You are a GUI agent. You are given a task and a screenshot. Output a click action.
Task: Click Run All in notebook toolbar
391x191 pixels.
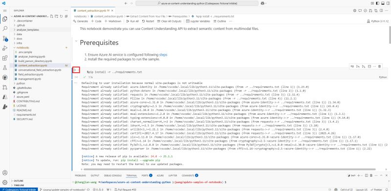point(132,21)
